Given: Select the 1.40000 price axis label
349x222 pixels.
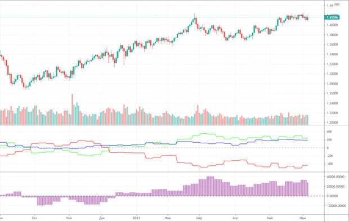Looking at the screenshot, I should (x=332, y=25).
